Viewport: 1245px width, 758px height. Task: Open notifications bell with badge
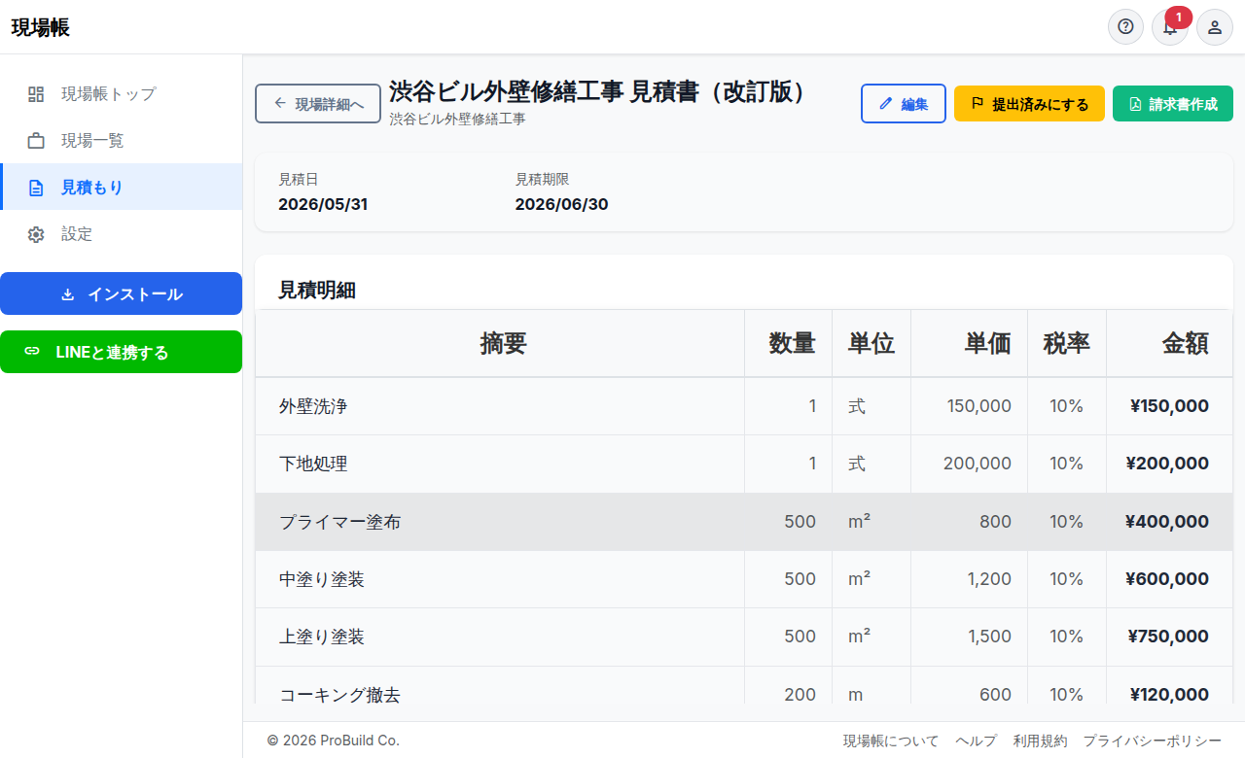[1170, 26]
